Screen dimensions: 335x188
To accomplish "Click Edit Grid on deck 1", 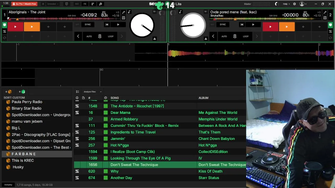I will click(x=72, y=16).
